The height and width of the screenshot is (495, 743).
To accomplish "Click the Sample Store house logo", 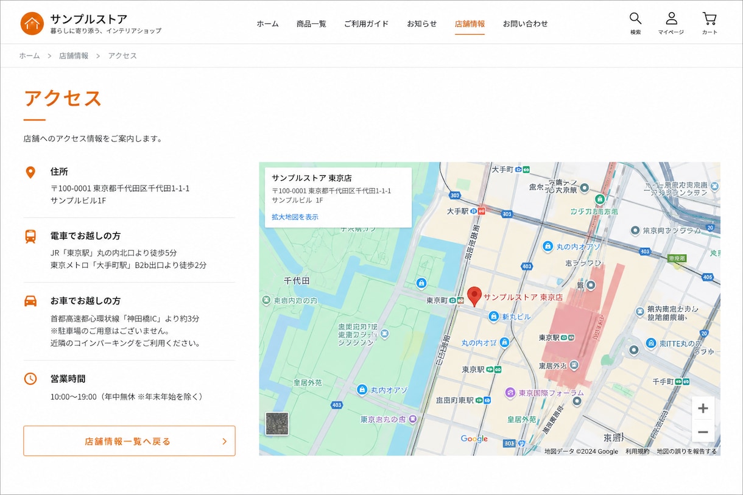I will [32, 24].
